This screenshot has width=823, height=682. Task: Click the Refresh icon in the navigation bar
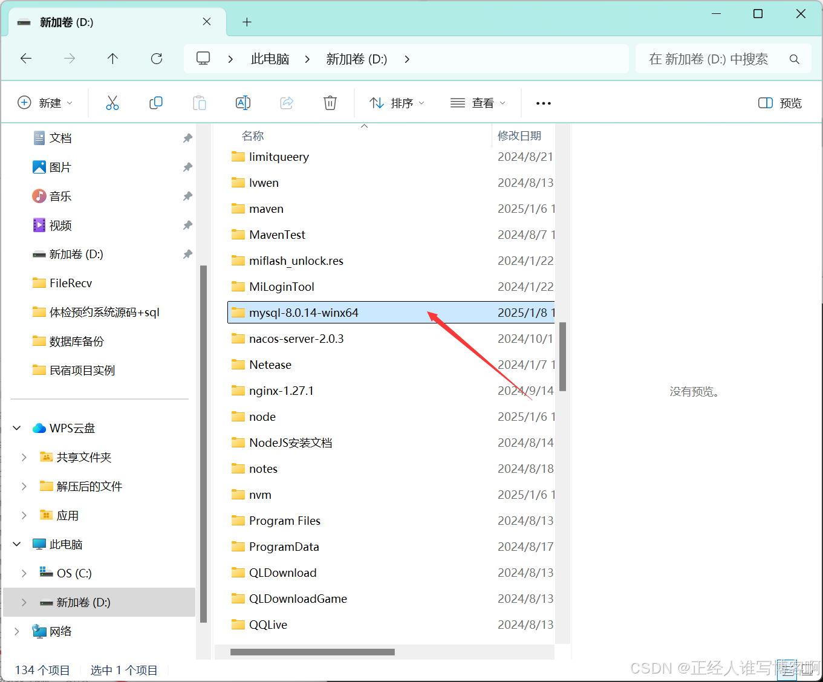click(x=156, y=58)
